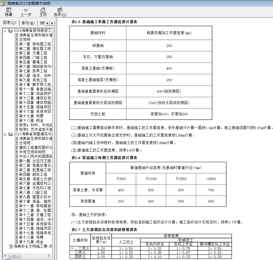Collapse the 2015海南省装饰装修 book node
The width and height of the screenshot is (273, 260).
coord(5,31)
